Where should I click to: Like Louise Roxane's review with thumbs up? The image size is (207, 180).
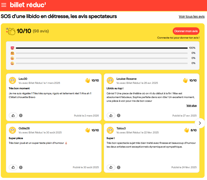click(x=111, y=115)
